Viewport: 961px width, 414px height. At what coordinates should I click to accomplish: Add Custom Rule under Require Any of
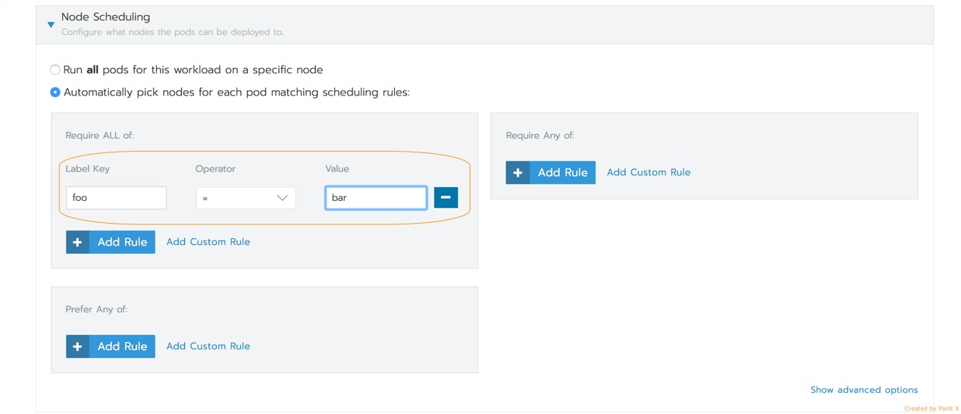pyautogui.click(x=648, y=172)
